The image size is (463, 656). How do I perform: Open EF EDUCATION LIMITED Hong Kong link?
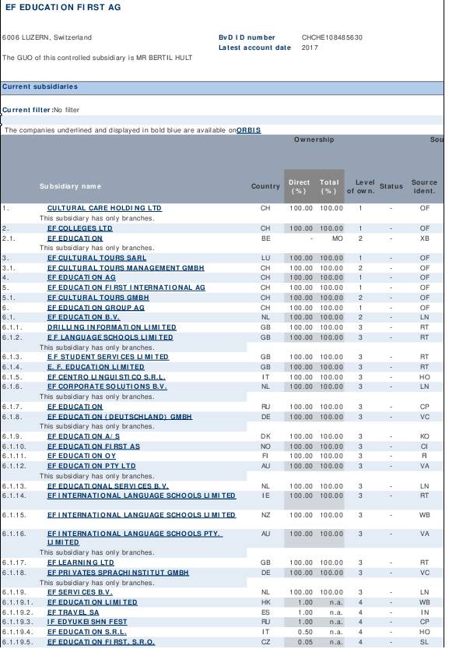pos(93,602)
